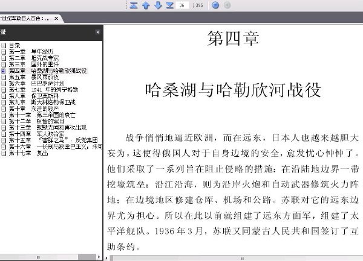Image resolution: width=363 pixels, height=261 pixels.
Task: Click the bookmark icon beside 第十二章
Action: click(3, 122)
